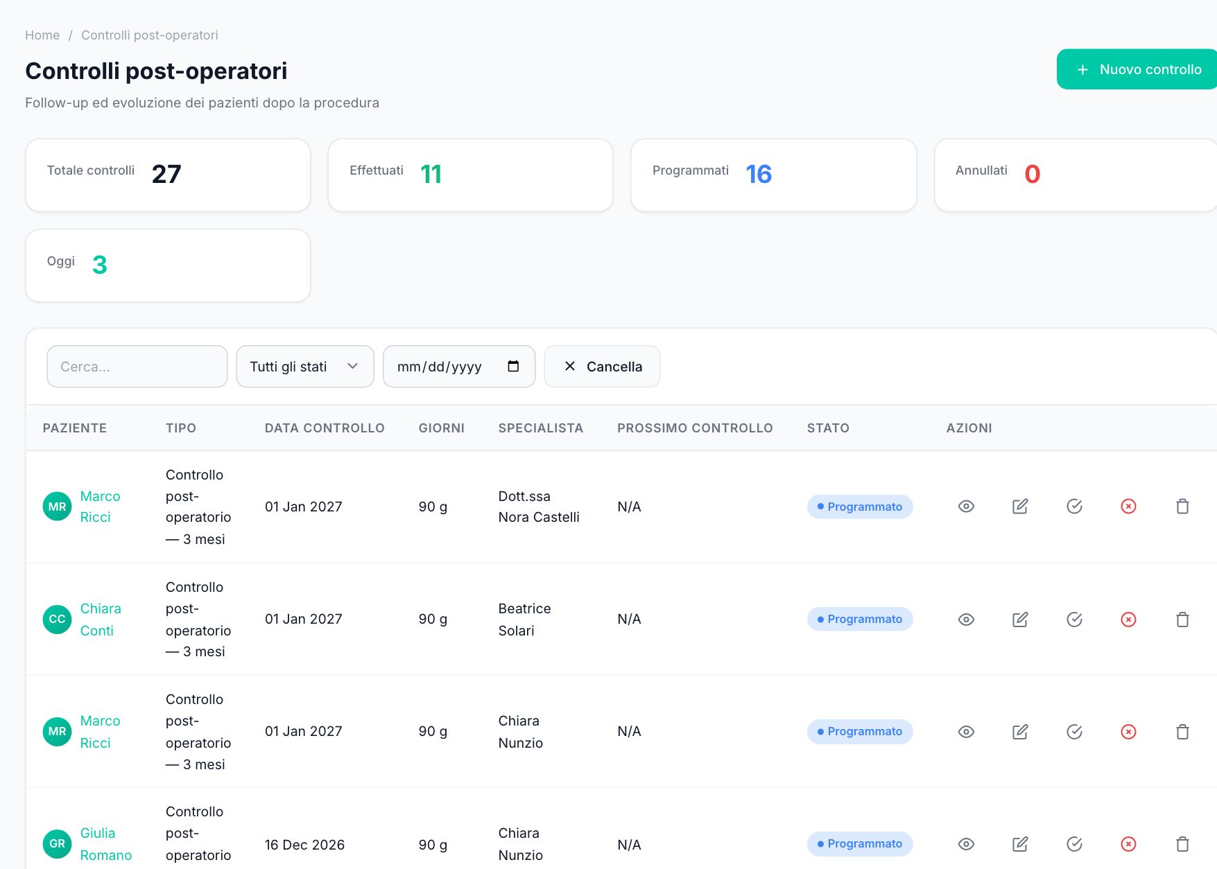Click the Paziente column header
The height and width of the screenshot is (869, 1217).
pyautogui.click(x=75, y=428)
